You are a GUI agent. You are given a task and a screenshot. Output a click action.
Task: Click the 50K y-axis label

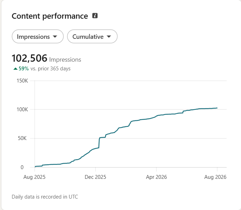pyautogui.click(x=22, y=138)
